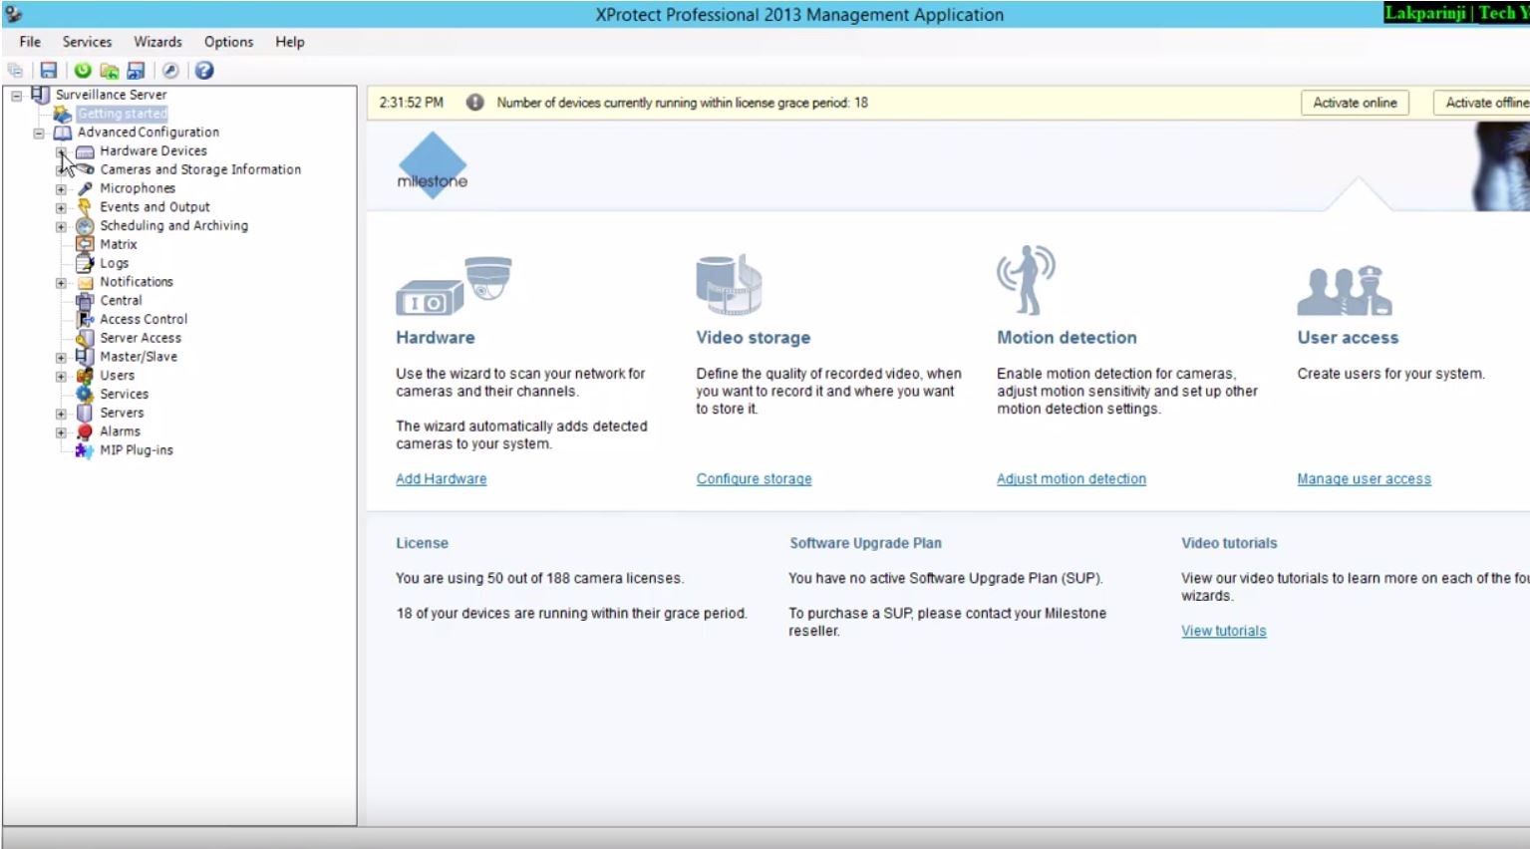Select the Users tree label
1530x849 pixels.
point(117,376)
